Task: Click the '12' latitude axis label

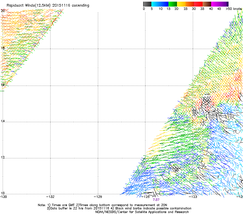Action: point(3,157)
